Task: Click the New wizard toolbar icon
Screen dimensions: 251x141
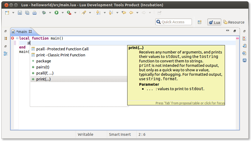Action: pos(7,13)
